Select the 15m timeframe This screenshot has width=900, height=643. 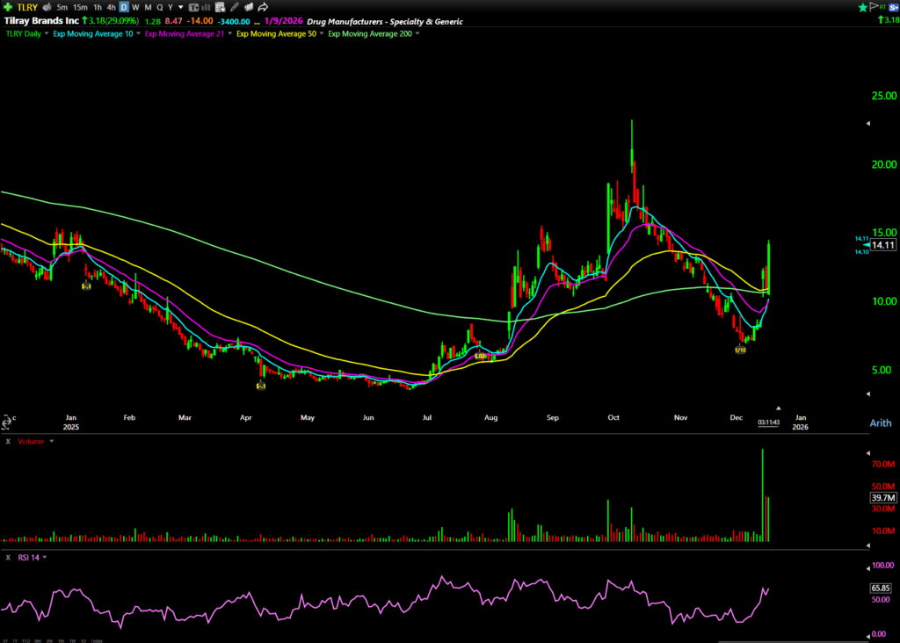click(x=79, y=7)
